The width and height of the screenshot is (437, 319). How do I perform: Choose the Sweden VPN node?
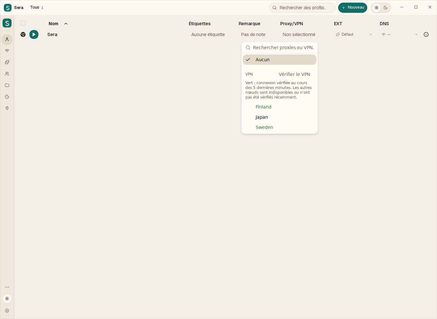pos(280,127)
